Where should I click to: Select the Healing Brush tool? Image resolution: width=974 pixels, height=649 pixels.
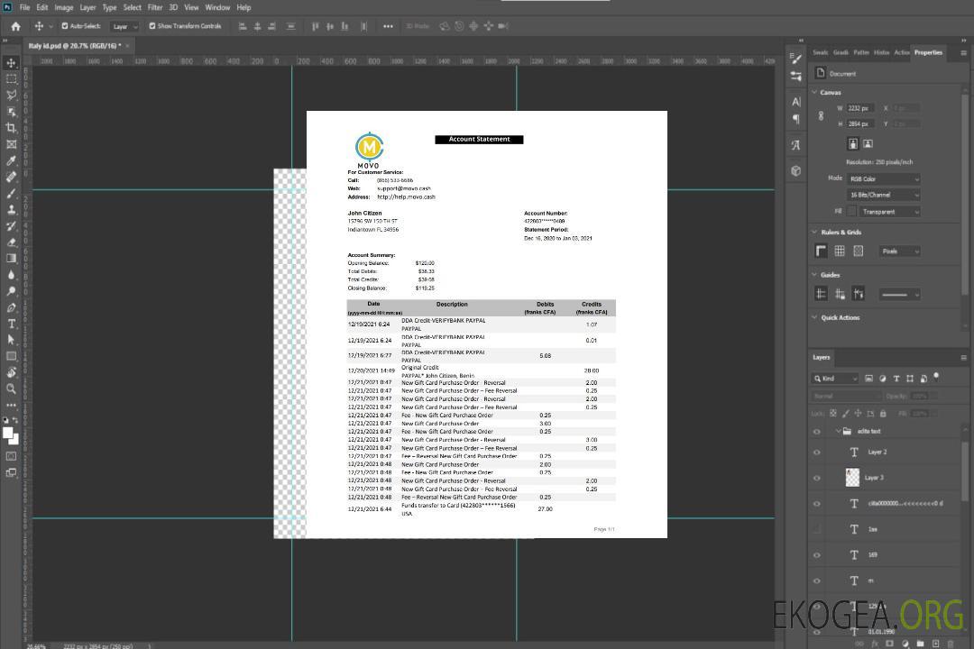click(11, 177)
